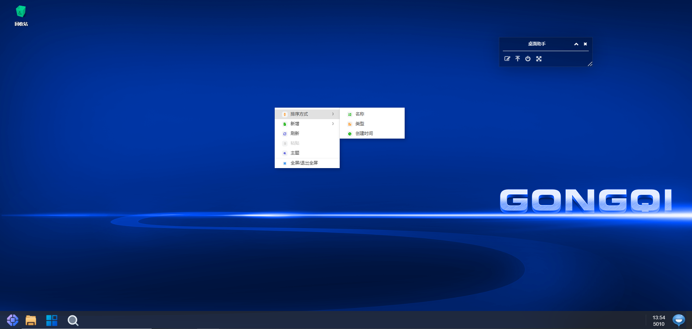
Task: Sort by 创建时间 in the submenu
Action: (372, 134)
